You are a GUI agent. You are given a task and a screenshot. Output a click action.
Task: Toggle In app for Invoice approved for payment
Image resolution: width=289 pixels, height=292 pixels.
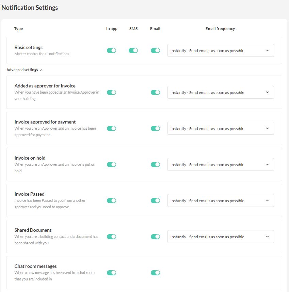coord(111,129)
